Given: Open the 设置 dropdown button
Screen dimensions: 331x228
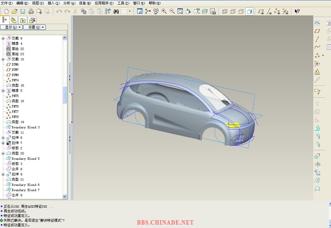Looking at the screenshot, I should (35, 27).
